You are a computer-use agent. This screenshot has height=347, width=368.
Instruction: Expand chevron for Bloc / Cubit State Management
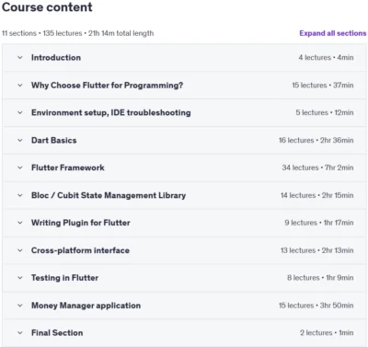coord(20,195)
